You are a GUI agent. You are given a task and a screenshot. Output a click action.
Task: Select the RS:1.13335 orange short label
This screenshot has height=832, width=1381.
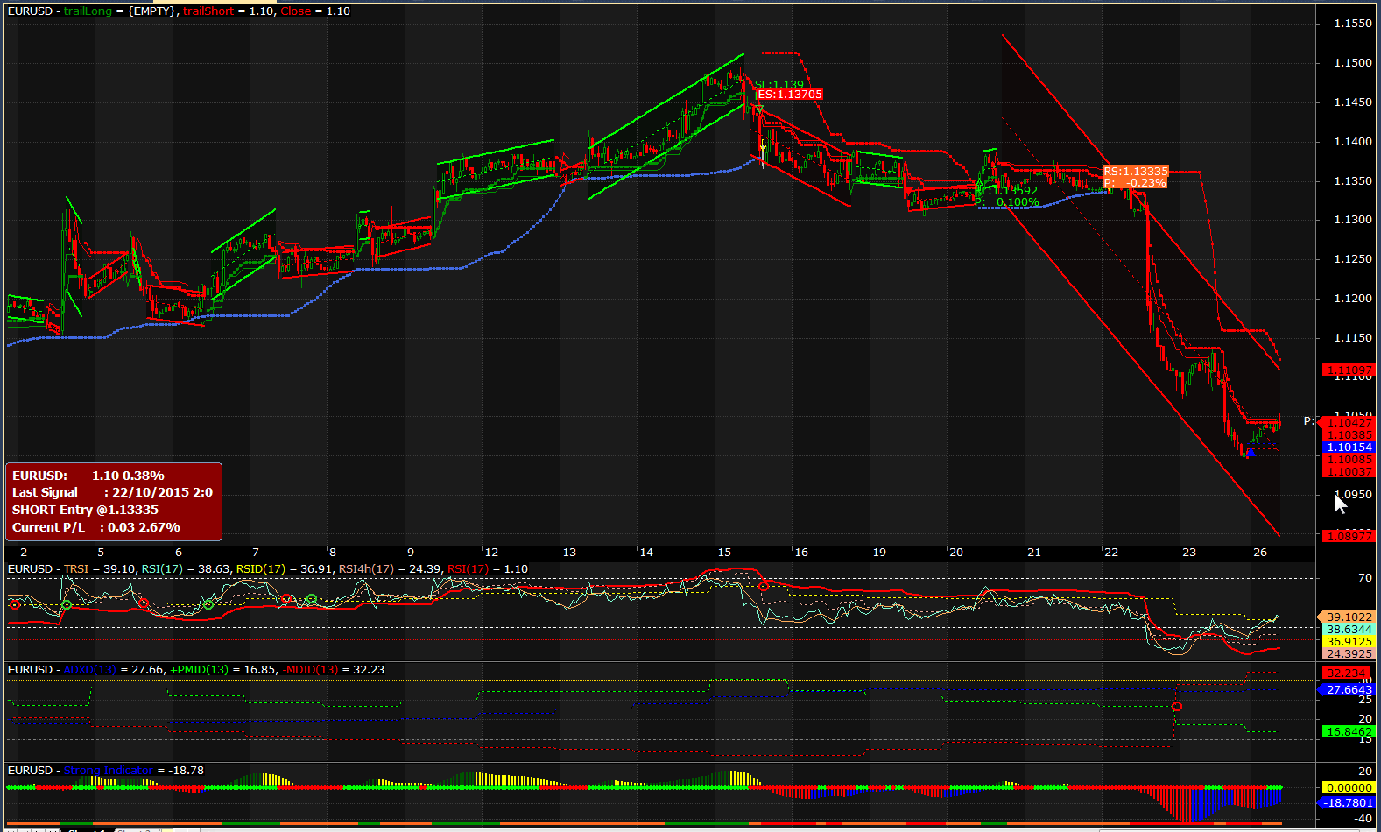(x=1136, y=172)
